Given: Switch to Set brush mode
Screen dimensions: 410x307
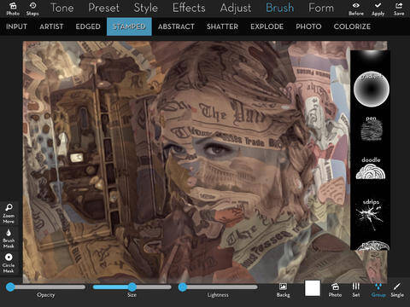Looking at the screenshot, I should pos(356,290).
